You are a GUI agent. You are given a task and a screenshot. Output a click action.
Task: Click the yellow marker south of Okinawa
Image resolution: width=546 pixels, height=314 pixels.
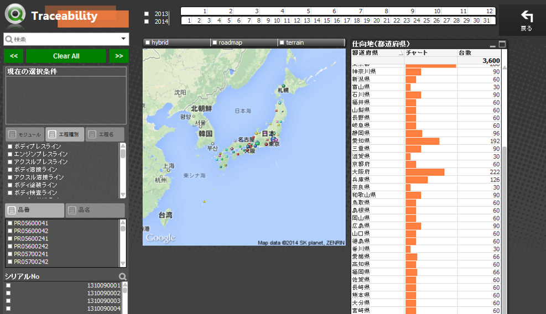[x=204, y=202]
